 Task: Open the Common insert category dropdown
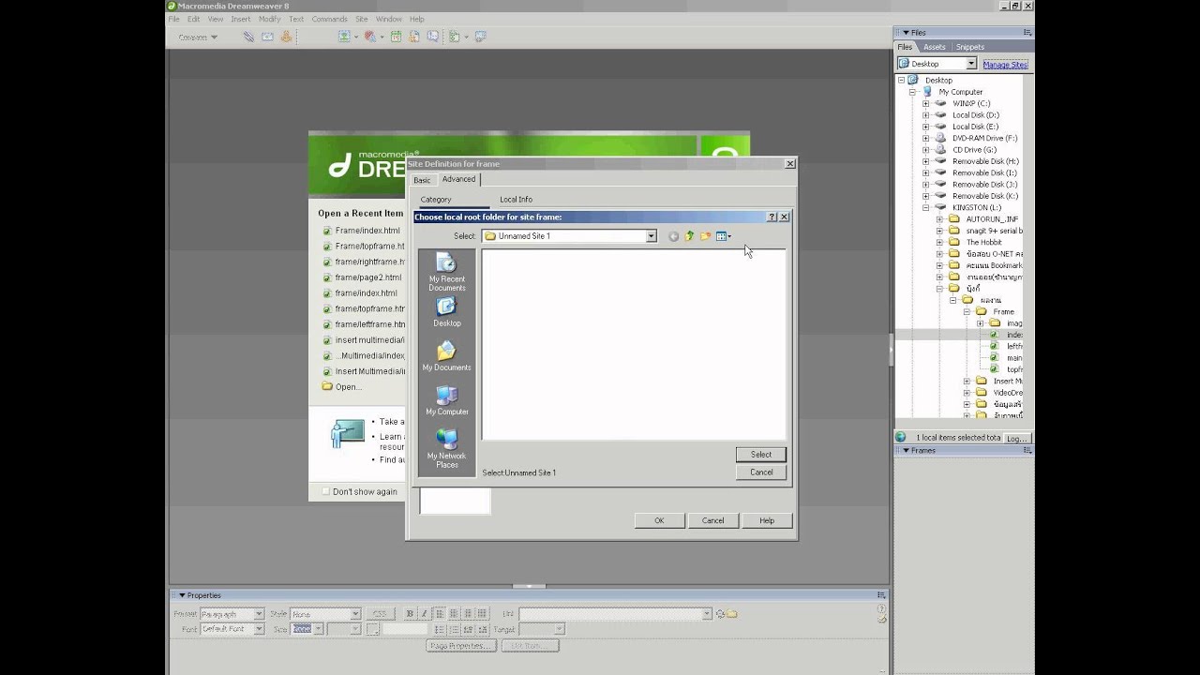coord(198,37)
